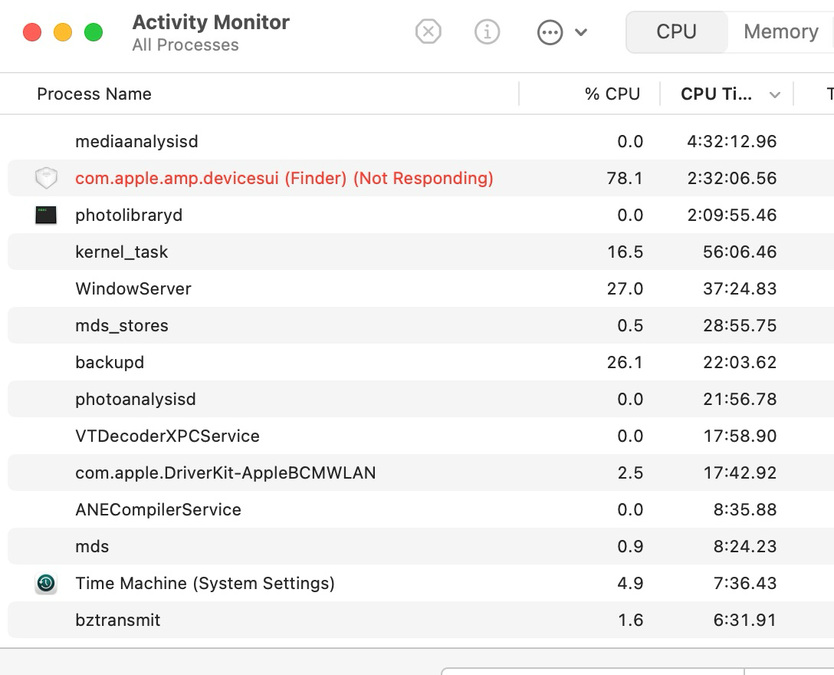834x675 pixels.
Task: Click the 16.5 % CPU value for kernel_task
Action: pos(625,252)
